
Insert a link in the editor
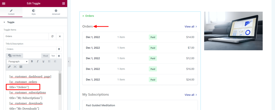point(9,67)
